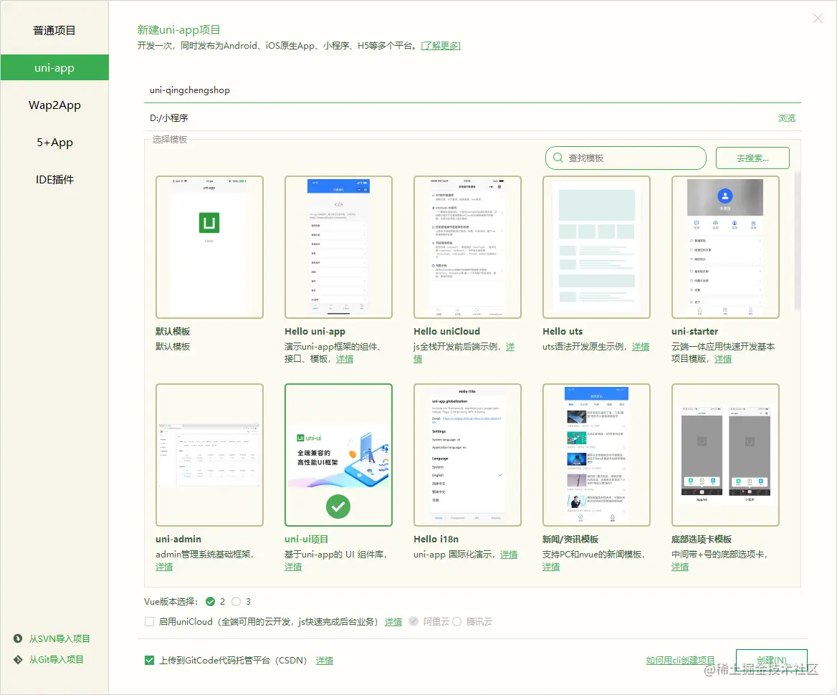The image size is (837, 695).
Task: Click the project path field D:/小程序
Action: click(459, 118)
